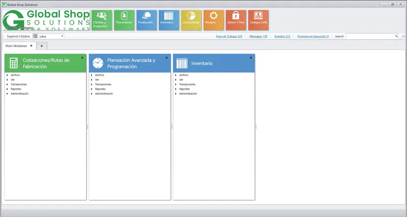Open the Procesos en Ejecución: 0 link
Screen dimensions: 407x217
(x=313, y=37)
